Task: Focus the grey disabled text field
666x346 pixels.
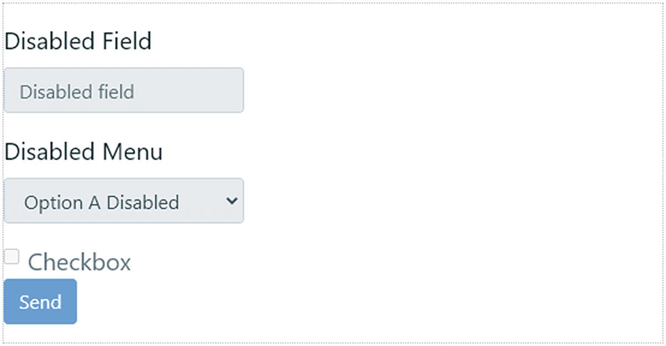Action: (x=124, y=90)
